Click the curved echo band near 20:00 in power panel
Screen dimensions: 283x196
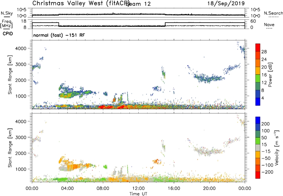pos(209,79)
